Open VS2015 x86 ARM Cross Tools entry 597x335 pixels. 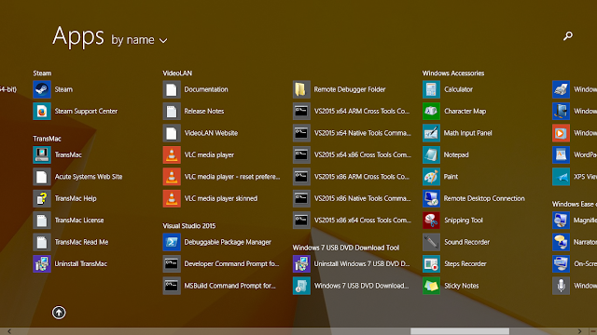pyautogui.click(x=351, y=177)
